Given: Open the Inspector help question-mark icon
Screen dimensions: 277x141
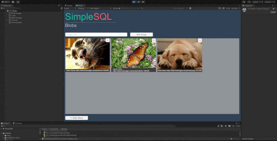Looking at the screenshot, I should 273,9.
